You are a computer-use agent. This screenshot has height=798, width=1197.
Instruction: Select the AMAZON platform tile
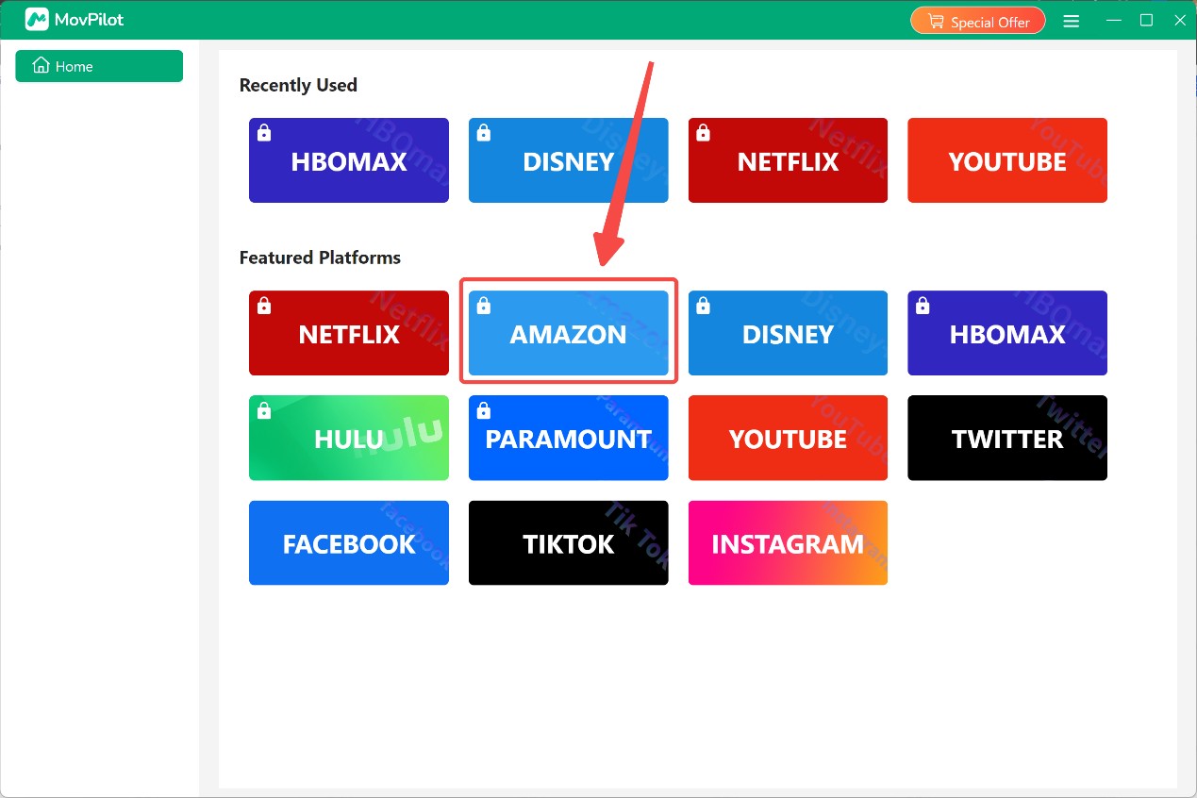(x=569, y=333)
